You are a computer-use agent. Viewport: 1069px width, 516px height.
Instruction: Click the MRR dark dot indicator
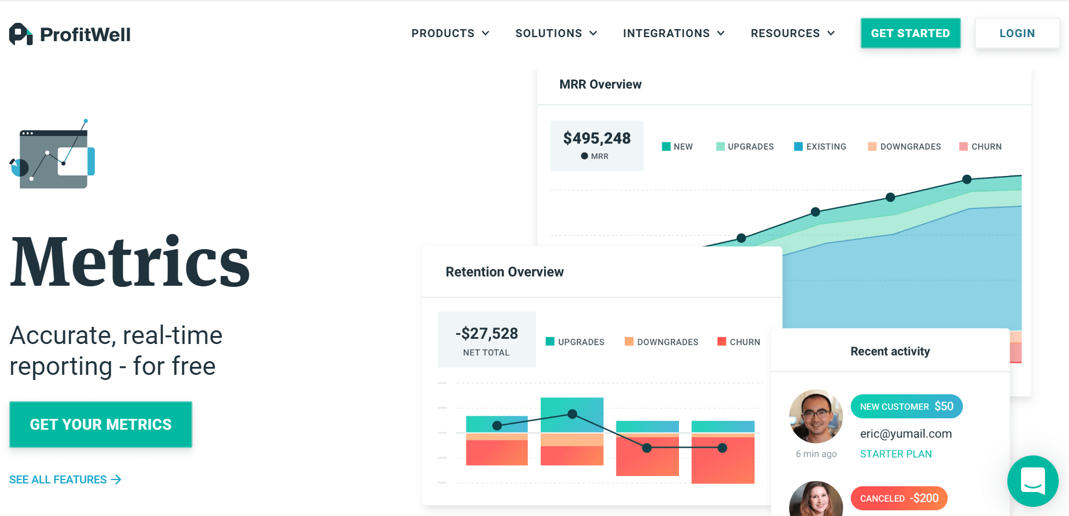[x=584, y=156]
